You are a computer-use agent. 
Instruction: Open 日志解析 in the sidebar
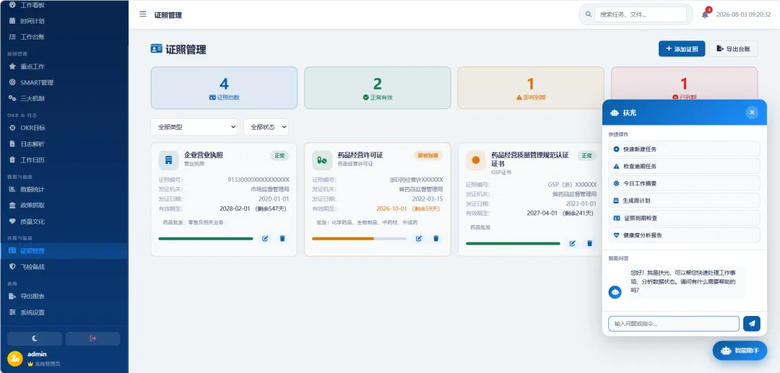[64, 144]
